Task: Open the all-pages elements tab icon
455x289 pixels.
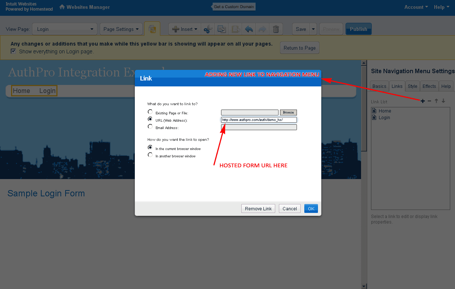Action: [152, 29]
